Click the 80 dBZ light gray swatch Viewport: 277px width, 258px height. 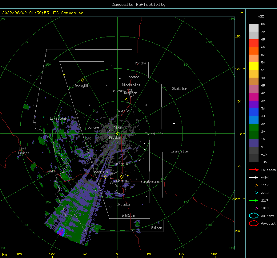tap(254, 28)
